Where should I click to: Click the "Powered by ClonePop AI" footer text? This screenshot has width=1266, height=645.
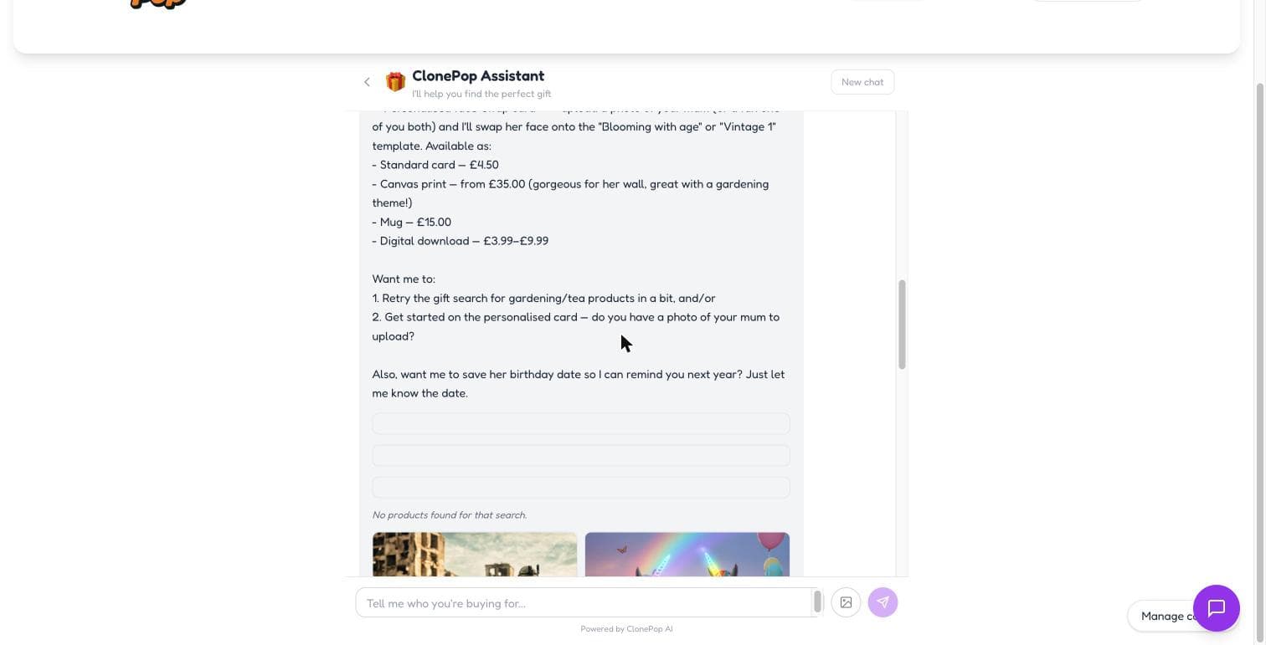pos(626,629)
